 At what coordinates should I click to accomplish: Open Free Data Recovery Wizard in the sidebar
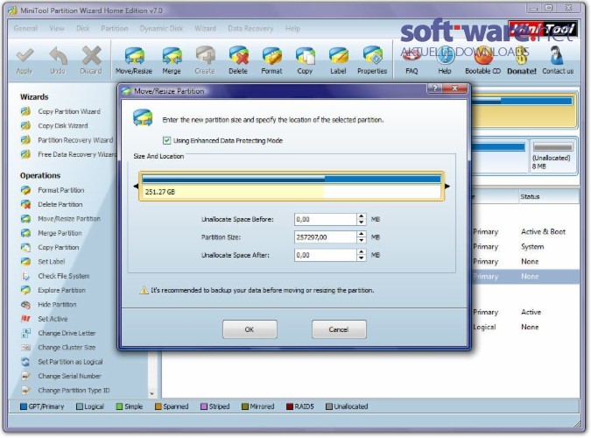point(68,154)
